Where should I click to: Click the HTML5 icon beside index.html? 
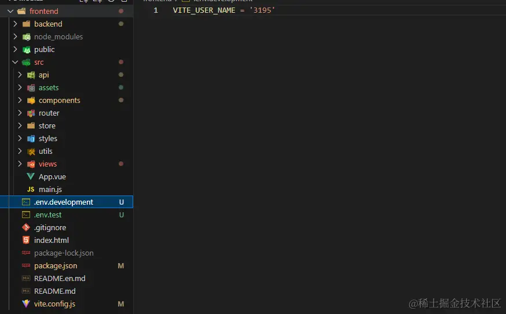26,240
